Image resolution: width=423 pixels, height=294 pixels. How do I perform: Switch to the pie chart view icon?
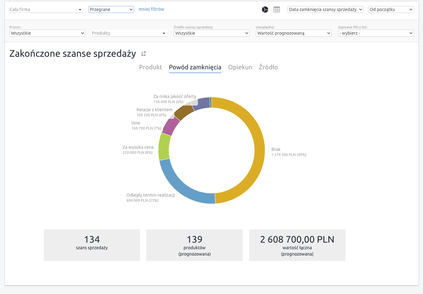pos(265,9)
